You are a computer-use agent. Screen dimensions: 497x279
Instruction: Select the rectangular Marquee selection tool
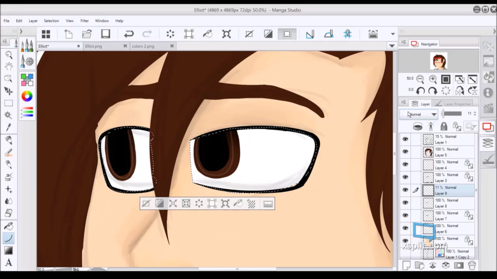coord(9,103)
